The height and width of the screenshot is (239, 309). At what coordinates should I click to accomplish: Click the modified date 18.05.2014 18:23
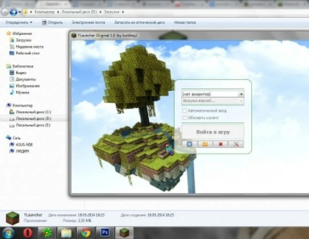click(91, 215)
